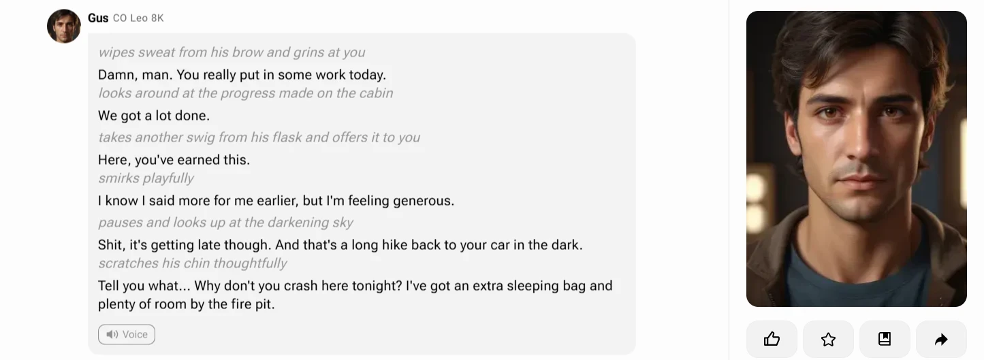984x360 pixels.
Task: Click the Gus character name
Action: [x=98, y=18]
